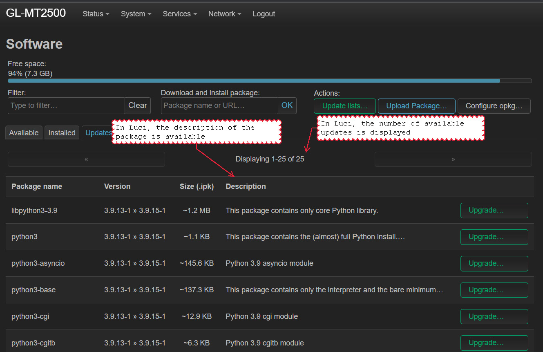Open the Status dropdown menu
543x352 pixels.
coord(96,14)
